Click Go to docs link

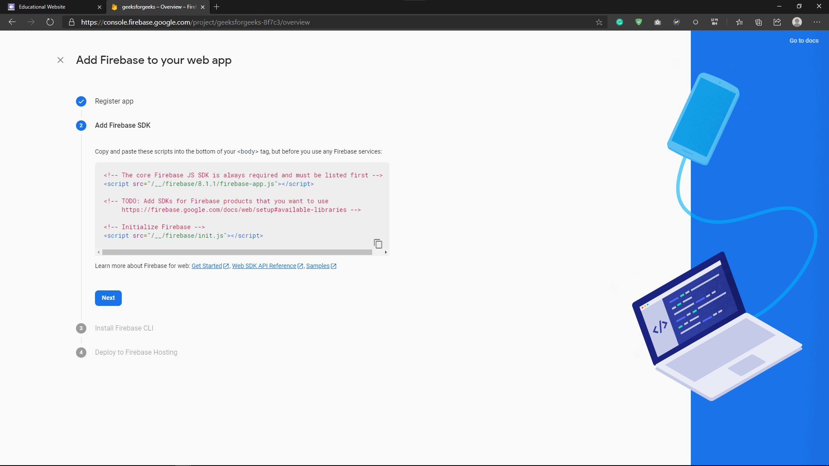click(804, 41)
